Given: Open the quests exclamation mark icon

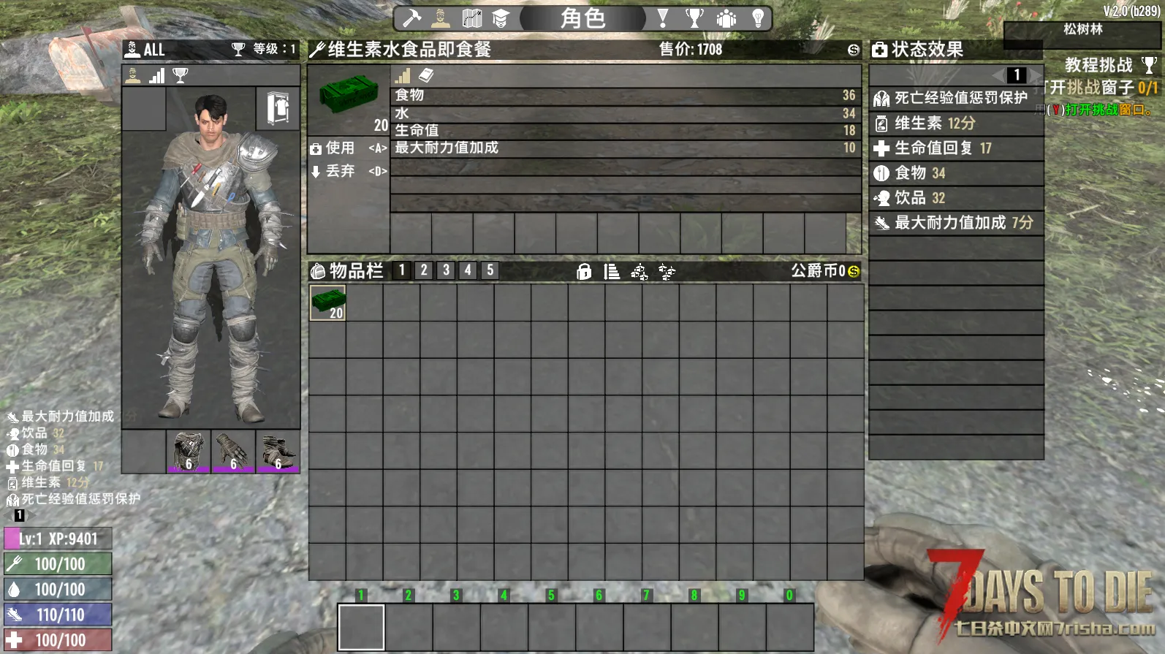Looking at the screenshot, I should click(663, 18).
